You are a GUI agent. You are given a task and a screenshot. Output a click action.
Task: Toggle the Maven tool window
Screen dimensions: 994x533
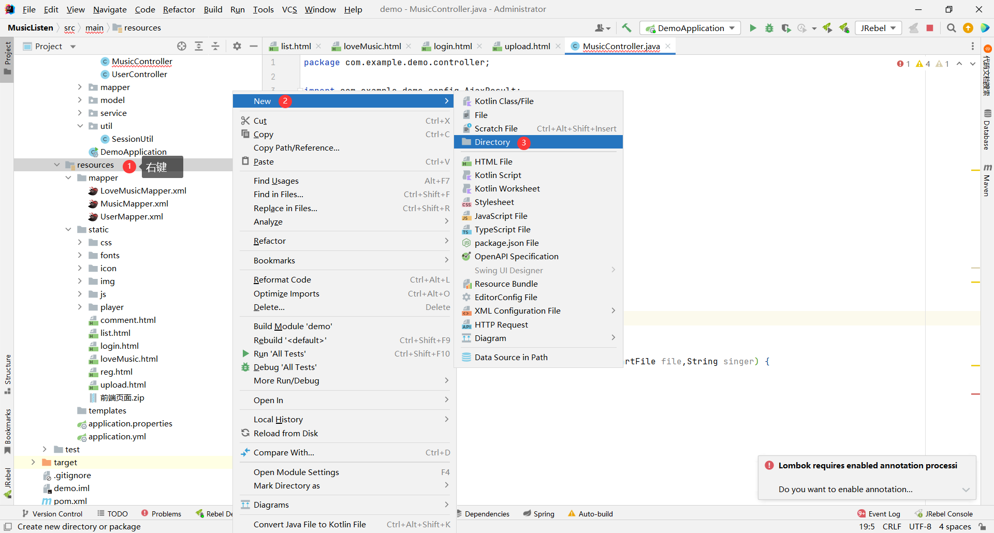987,180
